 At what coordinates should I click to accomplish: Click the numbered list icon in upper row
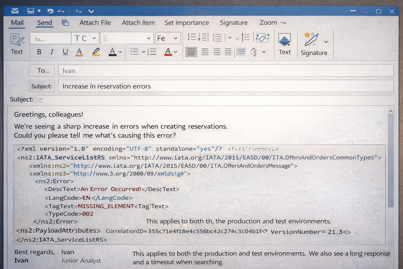(x=217, y=38)
